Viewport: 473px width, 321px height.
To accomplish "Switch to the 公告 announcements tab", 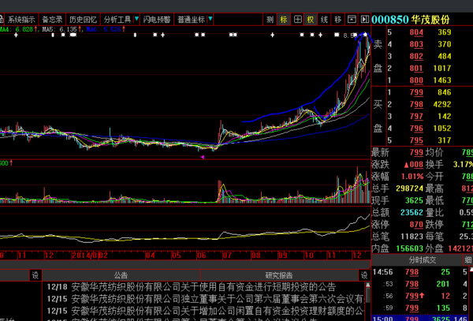I will (120, 275).
